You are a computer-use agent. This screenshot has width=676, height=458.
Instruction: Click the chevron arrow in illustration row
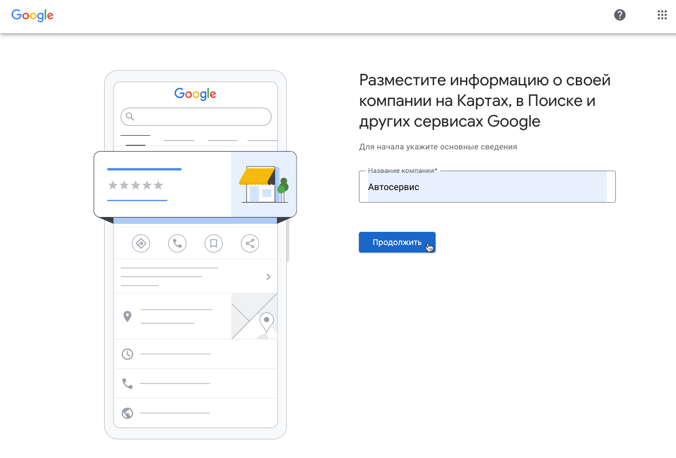(268, 277)
